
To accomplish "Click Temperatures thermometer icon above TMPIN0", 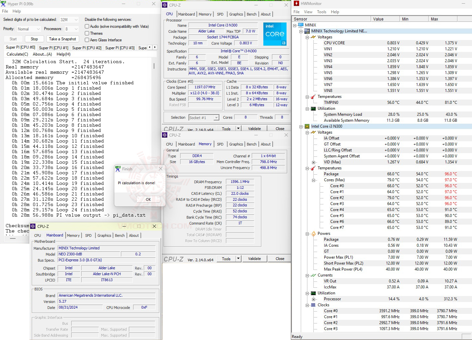I will click(313, 97).
